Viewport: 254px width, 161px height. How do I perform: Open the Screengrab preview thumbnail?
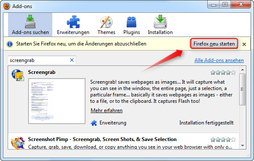click(x=57, y=101)
